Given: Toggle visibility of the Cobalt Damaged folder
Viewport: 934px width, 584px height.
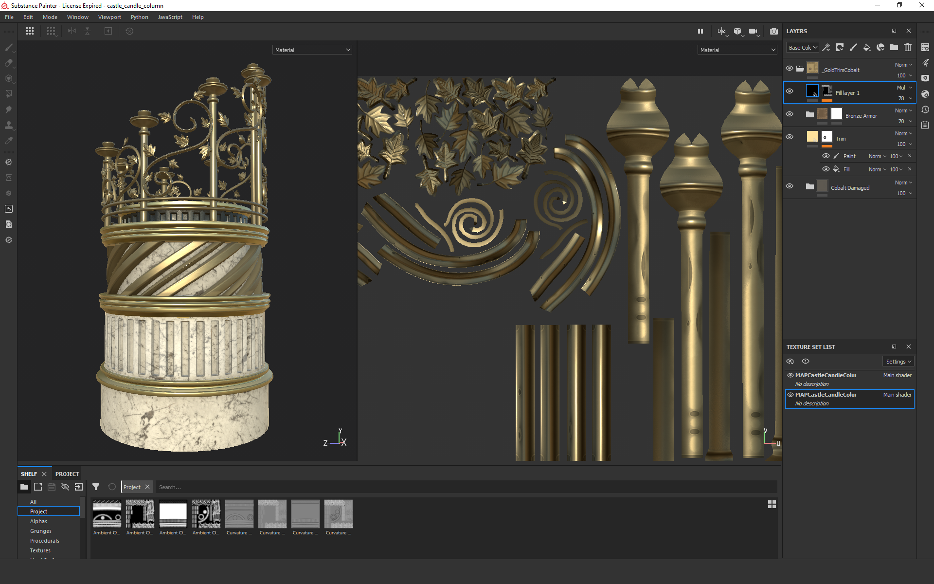Looking at the screenshot, I should click(x=790, y=186).
